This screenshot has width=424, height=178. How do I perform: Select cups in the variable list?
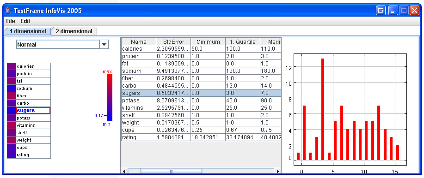click(33, 148)
